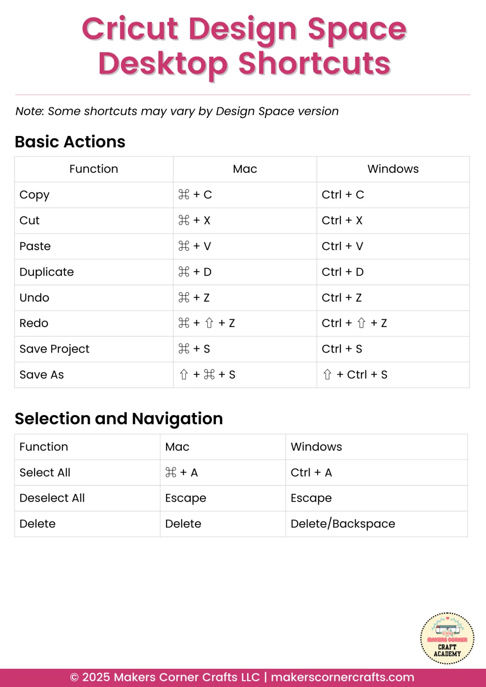Click the Makers Corner Crafts LLC footer text

click(187, 677)
